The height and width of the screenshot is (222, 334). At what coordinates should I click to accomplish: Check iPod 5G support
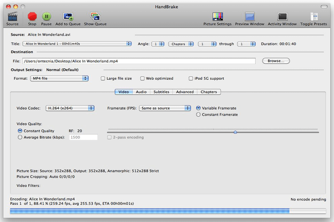coord(191,78)
